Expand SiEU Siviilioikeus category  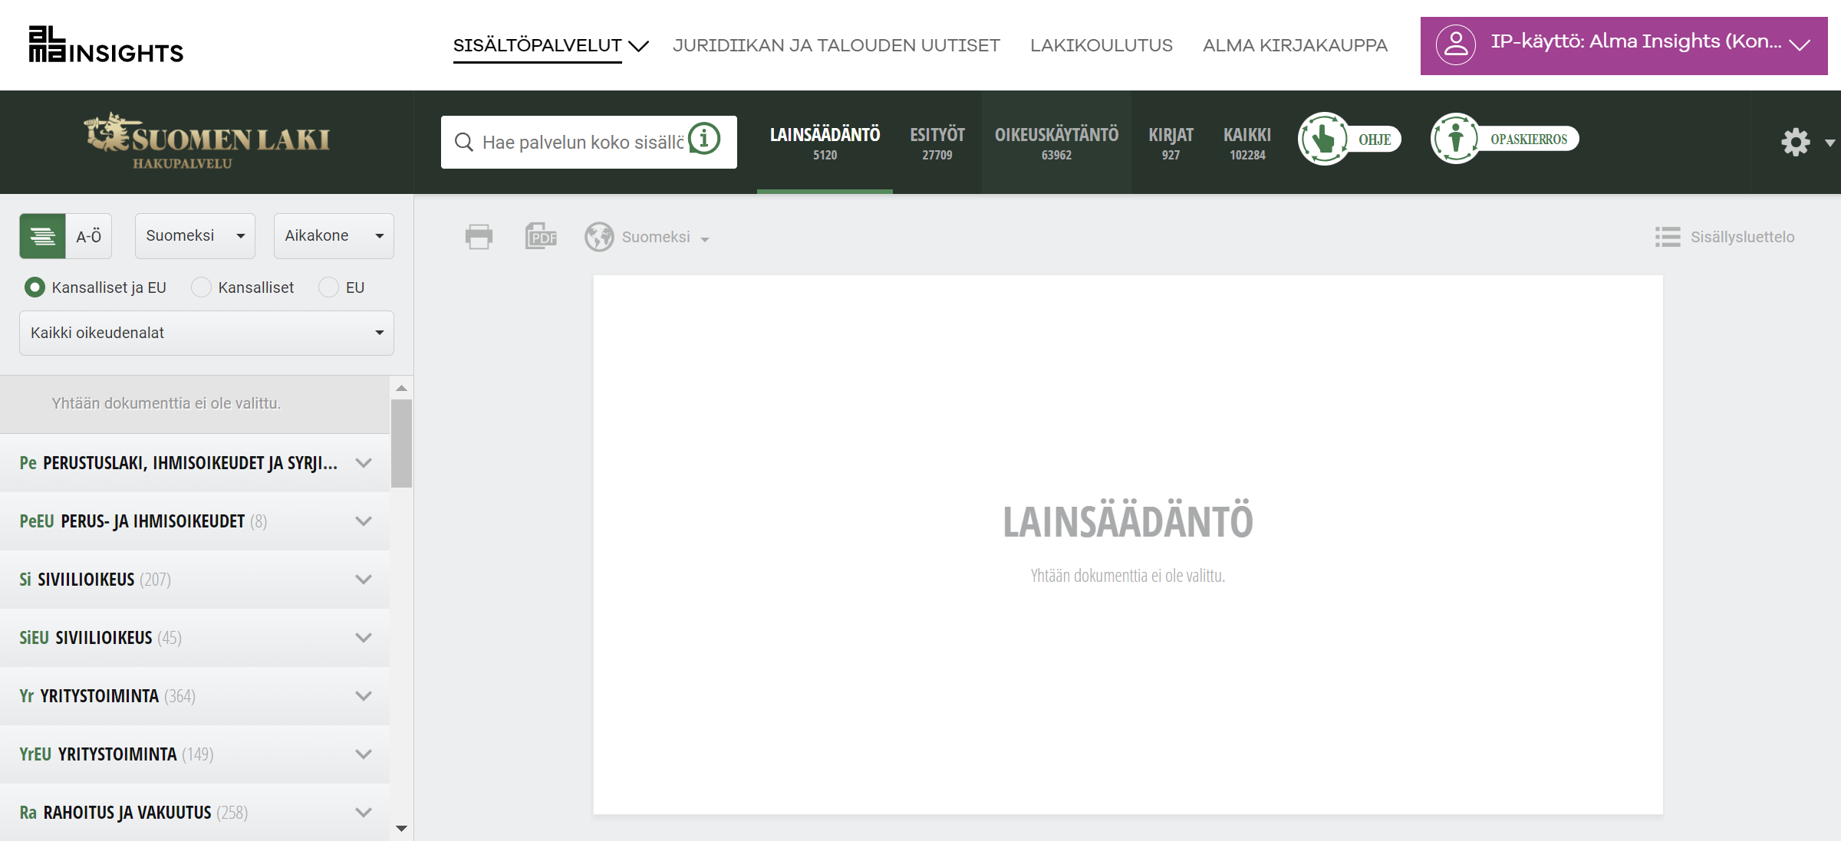click(x=195, y=638)
